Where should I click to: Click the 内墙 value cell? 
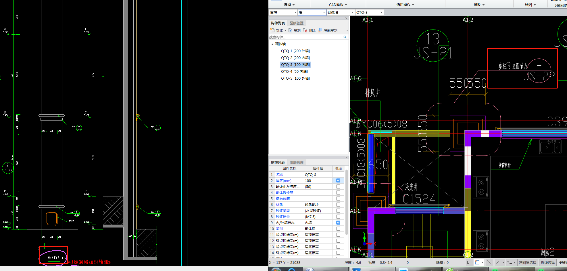[x=318, y=223]
